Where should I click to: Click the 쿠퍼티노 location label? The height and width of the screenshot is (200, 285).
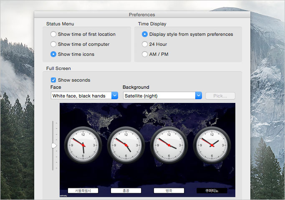(212, 190)
